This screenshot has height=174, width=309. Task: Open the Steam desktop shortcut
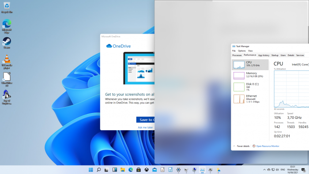[x=7, y=43]
